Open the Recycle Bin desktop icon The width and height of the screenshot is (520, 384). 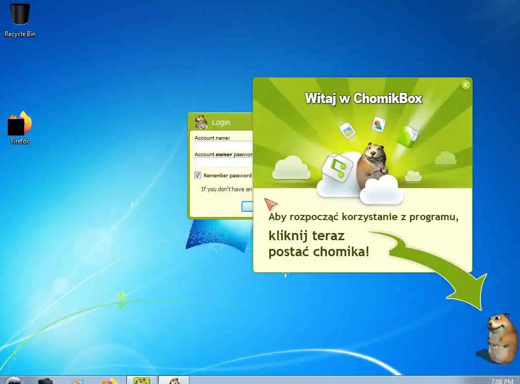tap(20, 20)
